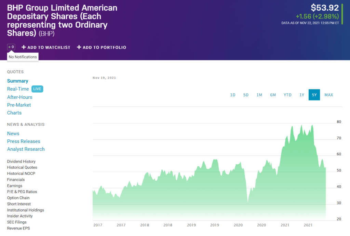Open the Option Chain
Screen dimensions: 350x236
(18, 198)
